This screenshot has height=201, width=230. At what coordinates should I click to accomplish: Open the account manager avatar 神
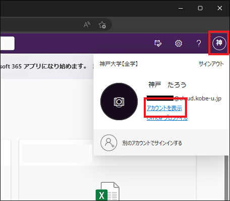219,43
